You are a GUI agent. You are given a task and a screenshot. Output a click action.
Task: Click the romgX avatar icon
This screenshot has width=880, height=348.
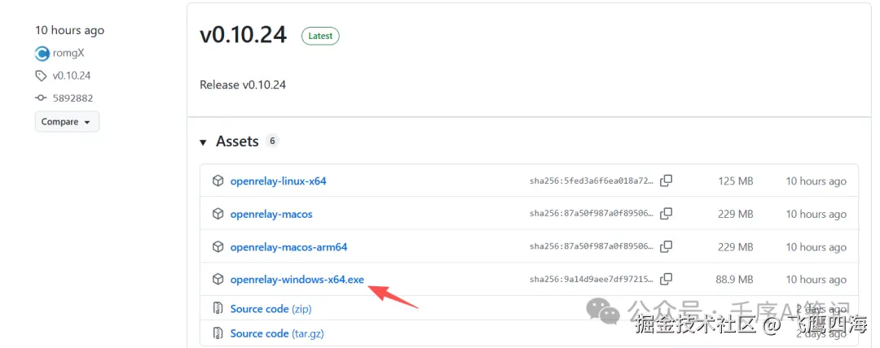(x=42, y=53)
